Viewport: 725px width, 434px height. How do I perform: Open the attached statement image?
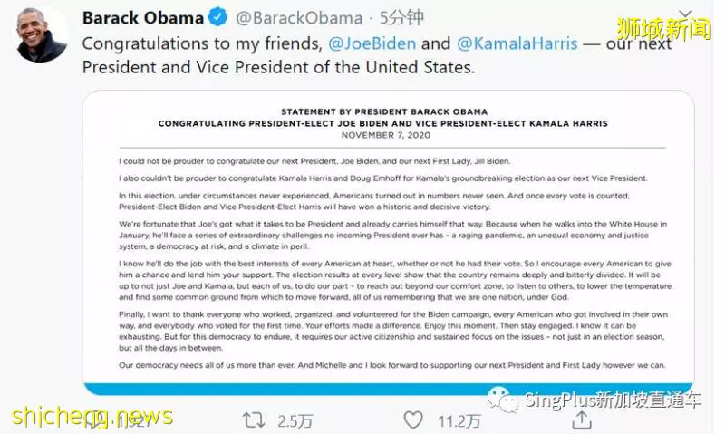[x=389, y=243]
